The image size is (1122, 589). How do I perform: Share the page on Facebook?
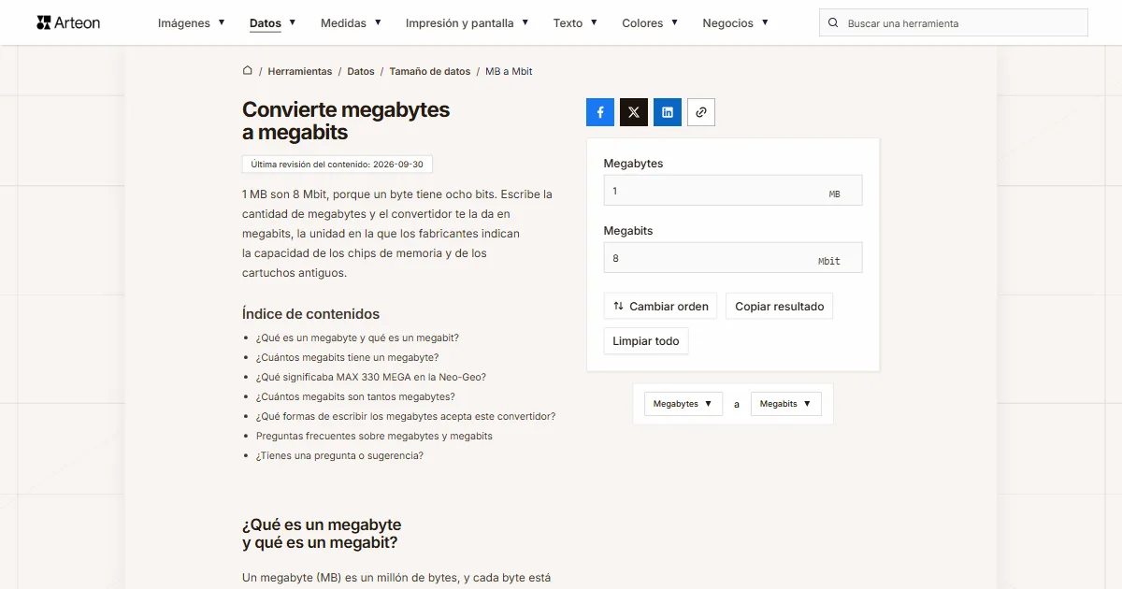click(600, 112)
